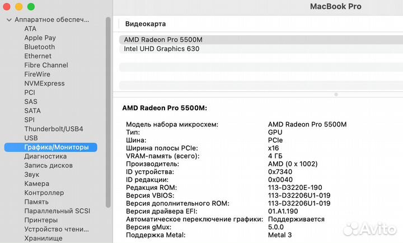Click the Шина value PCIe
Image resolution: width=403 pixels, height=243 pixels.
pyautogui.click(x=275, y=141)
